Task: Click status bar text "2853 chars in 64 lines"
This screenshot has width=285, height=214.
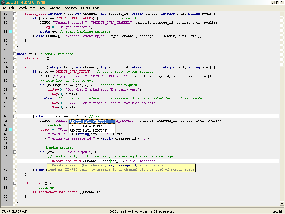Action: [x=125, y=211]
